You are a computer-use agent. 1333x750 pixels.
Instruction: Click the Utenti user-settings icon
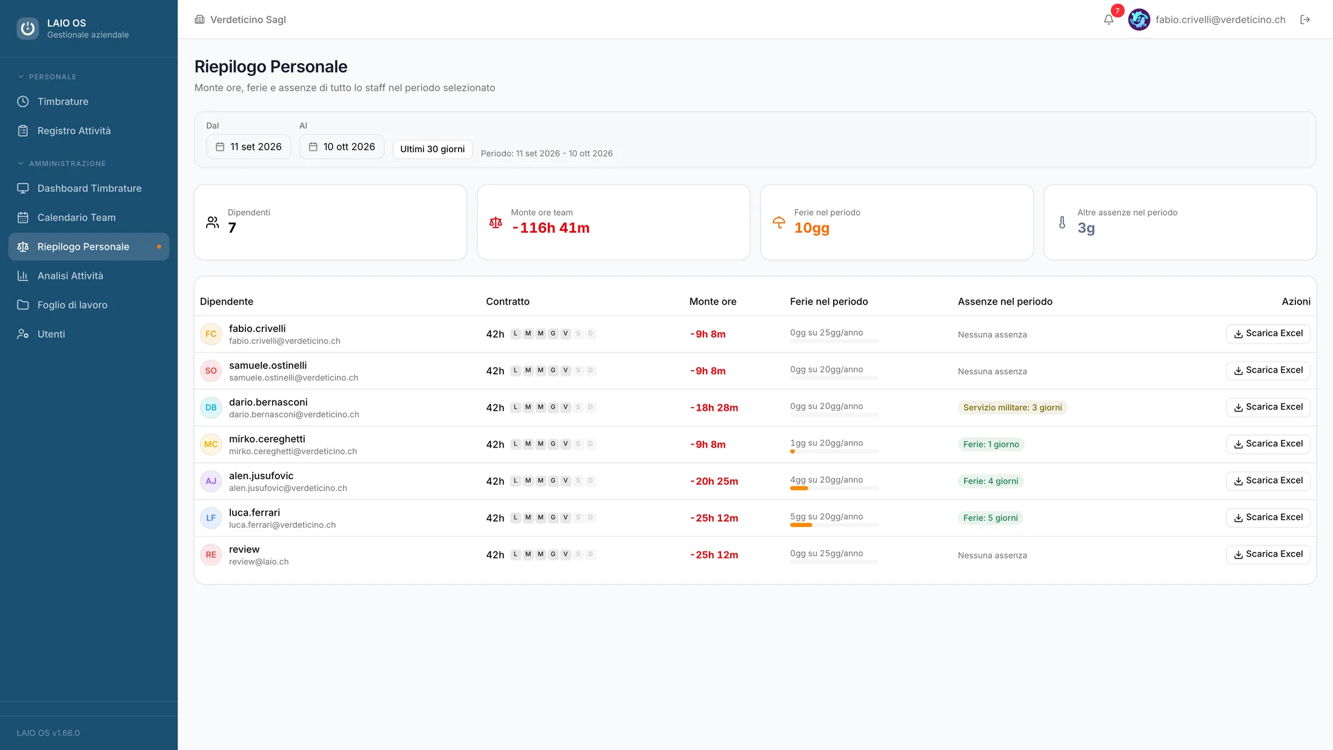click(23, 333)
